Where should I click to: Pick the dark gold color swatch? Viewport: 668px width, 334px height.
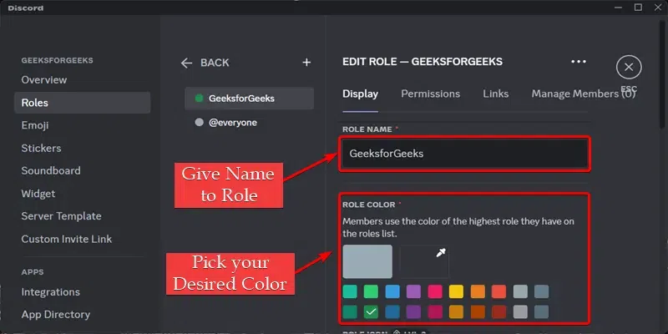point(456,311)
